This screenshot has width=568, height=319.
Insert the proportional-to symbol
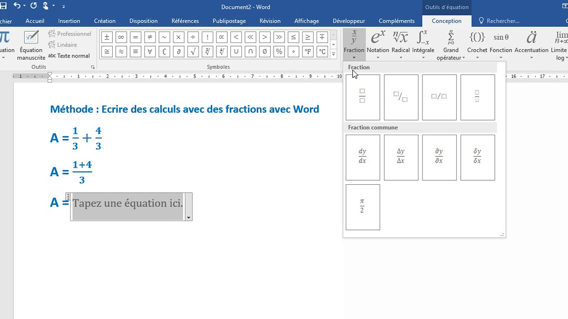tap(222, 37)
